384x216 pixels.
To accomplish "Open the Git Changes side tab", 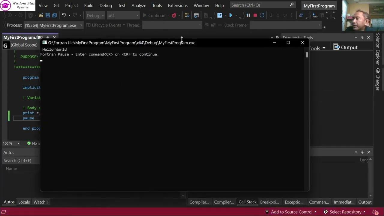I will click(378, 79).
